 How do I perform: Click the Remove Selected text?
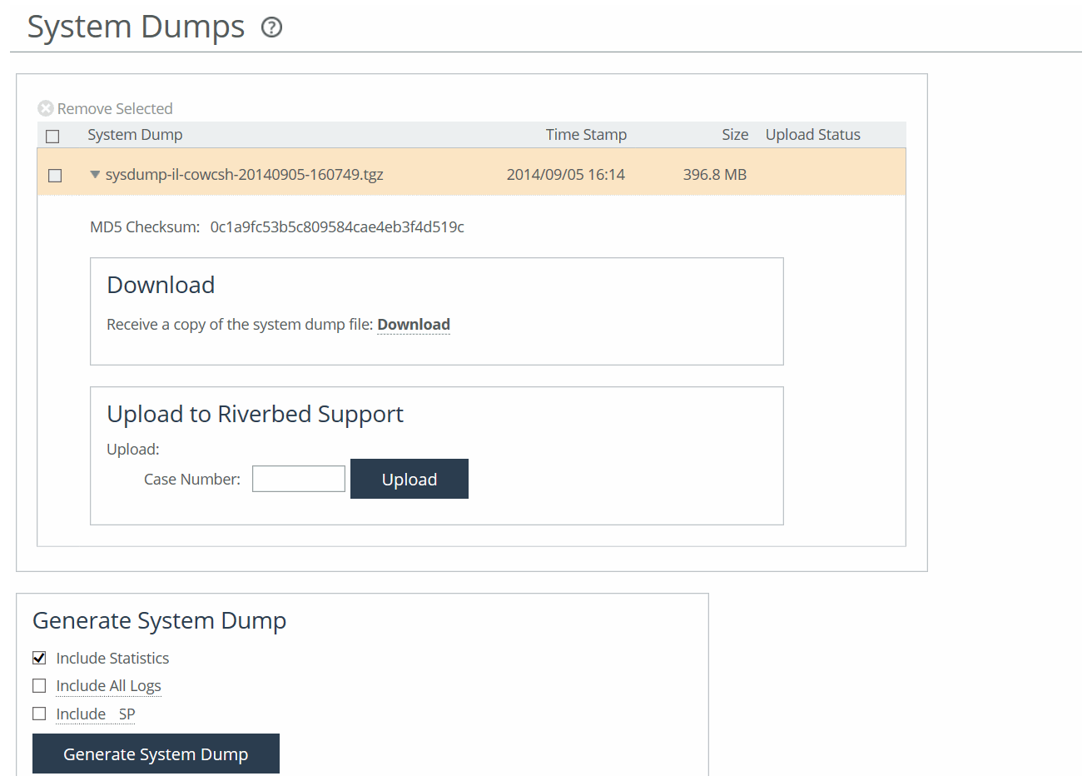(115, 109)
